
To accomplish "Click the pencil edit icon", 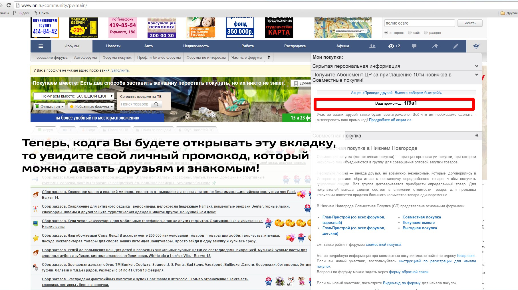I will (x=456, y=46).
